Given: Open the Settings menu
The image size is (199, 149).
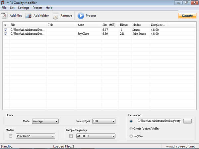Looking at the screenshot, I should pyautogui.click(x=23, y=8).
